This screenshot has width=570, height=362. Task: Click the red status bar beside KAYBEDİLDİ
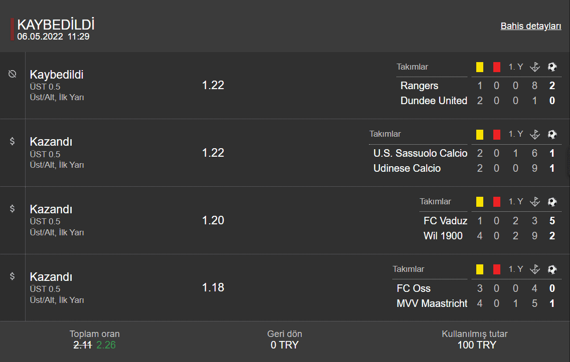(x=12, y=29)
